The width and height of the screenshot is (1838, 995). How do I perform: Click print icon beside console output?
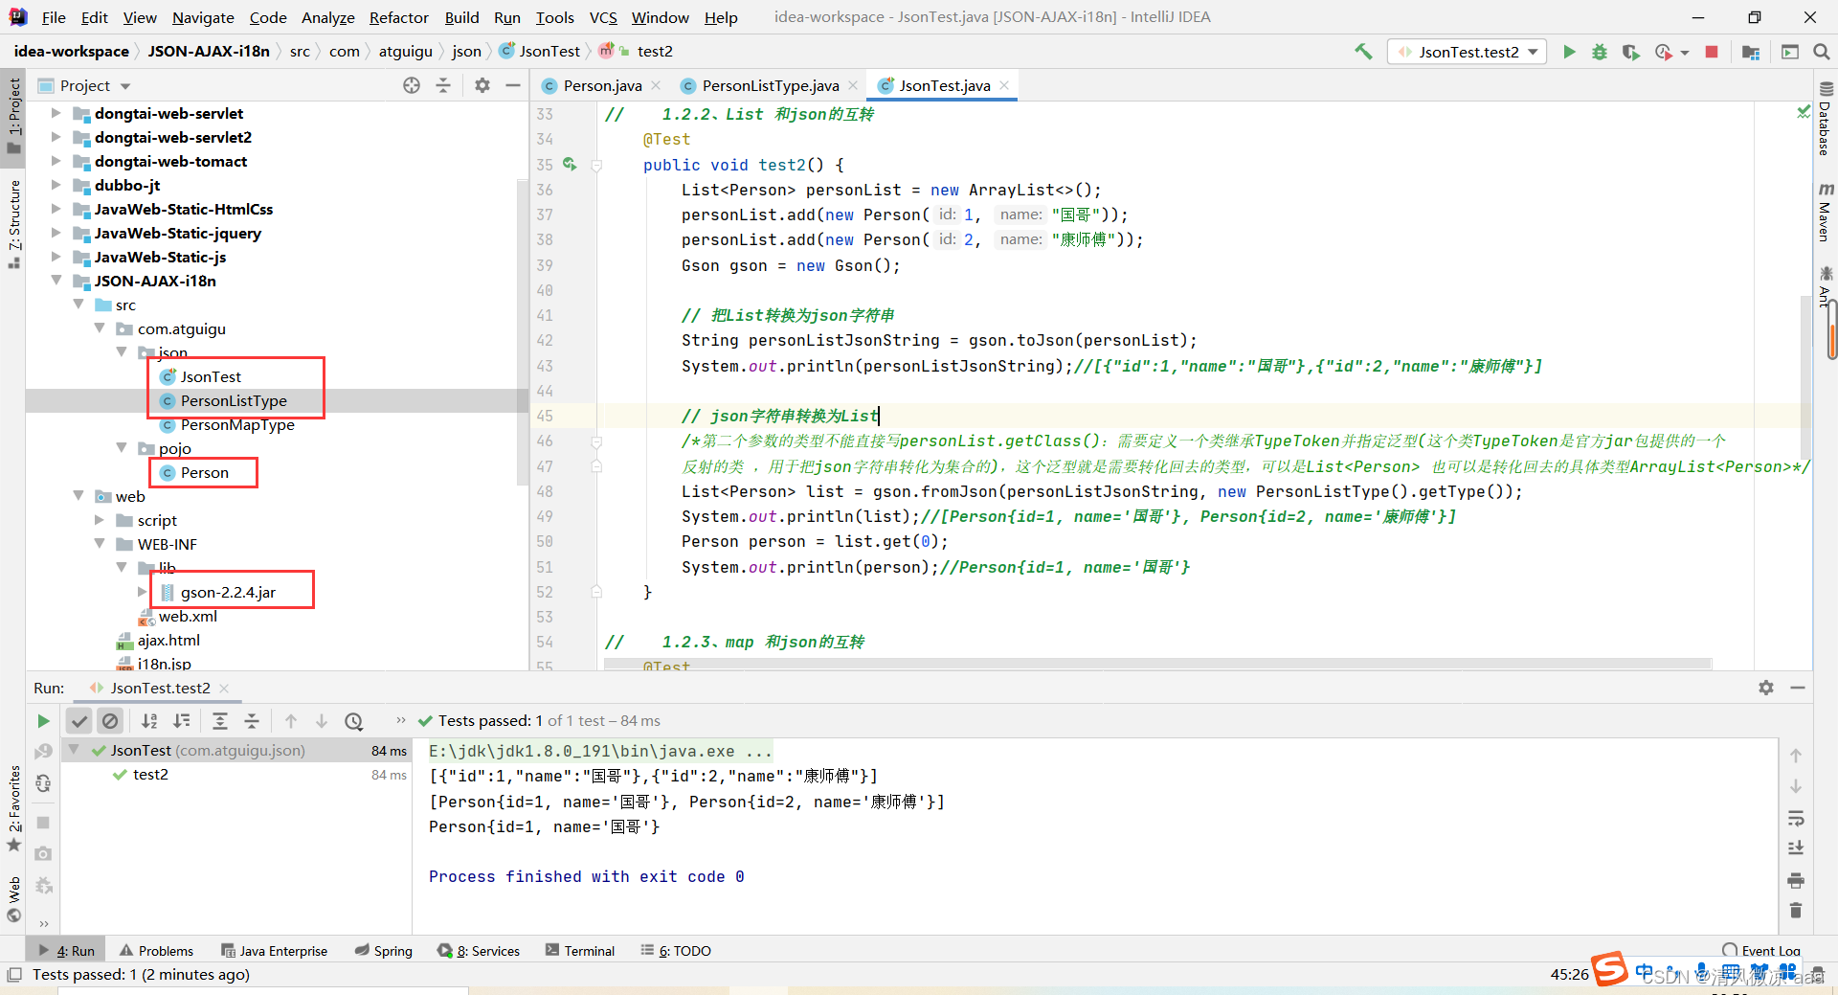tap(1796, 880)
